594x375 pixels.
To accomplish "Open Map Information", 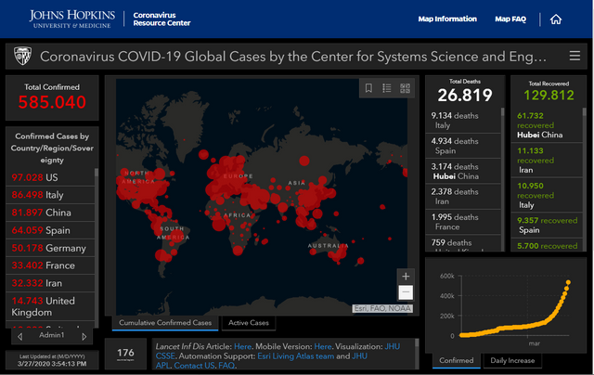I will 447,19.
